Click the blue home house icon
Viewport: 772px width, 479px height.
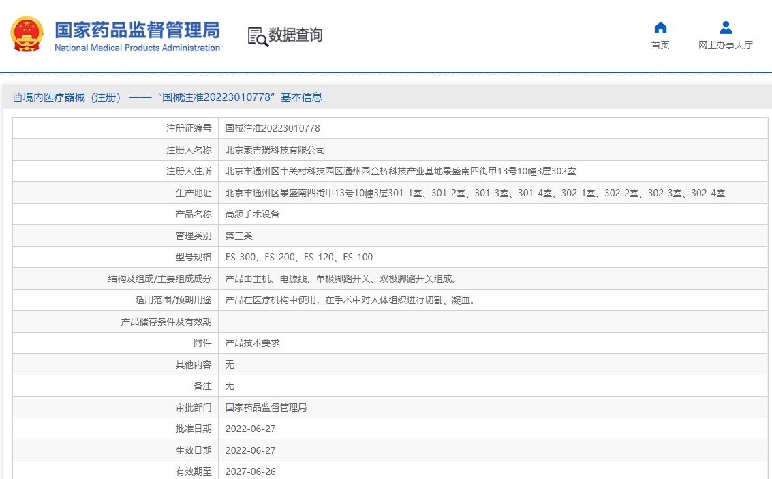(x=660, y=28)
